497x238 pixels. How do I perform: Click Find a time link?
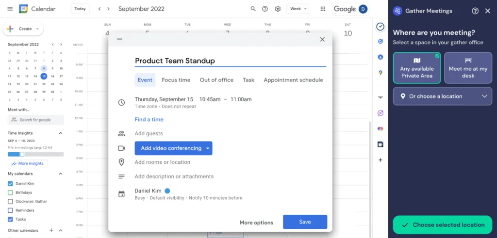[149, 120]
